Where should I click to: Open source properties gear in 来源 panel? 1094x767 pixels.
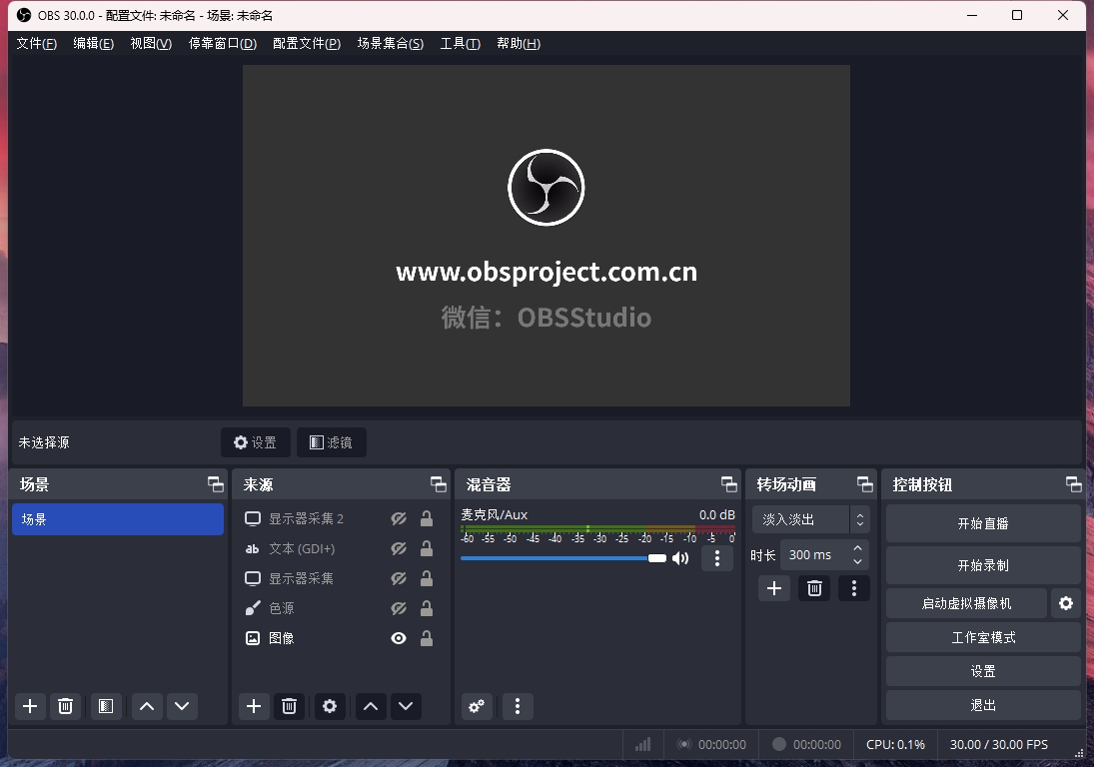point(330,706)
